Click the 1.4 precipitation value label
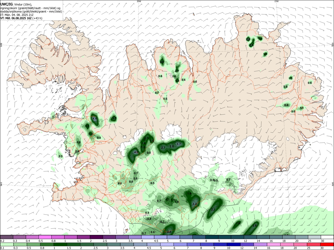This screenshot has height=250, width=334. (x=189, y=194)
